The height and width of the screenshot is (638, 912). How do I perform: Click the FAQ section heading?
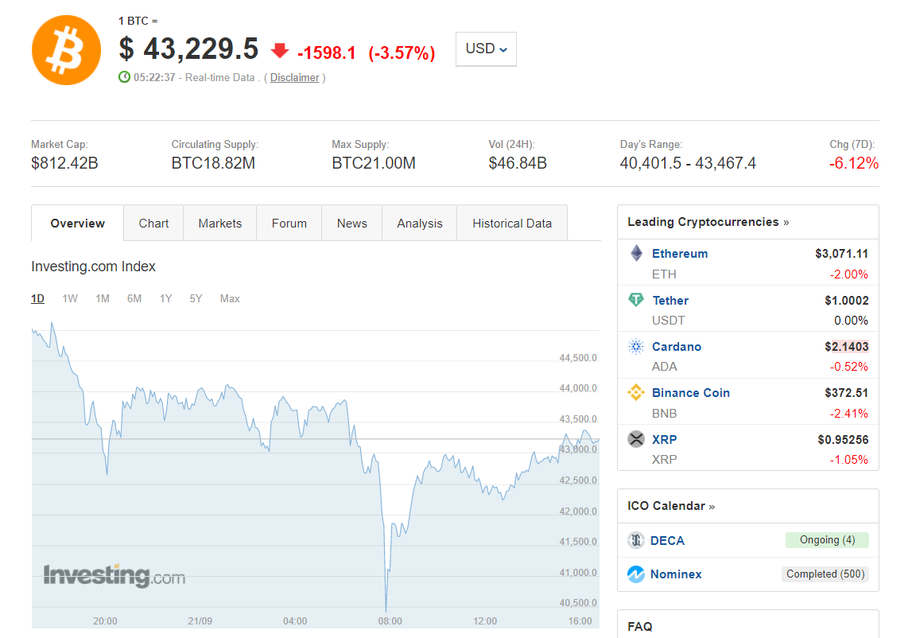(640, 626)
